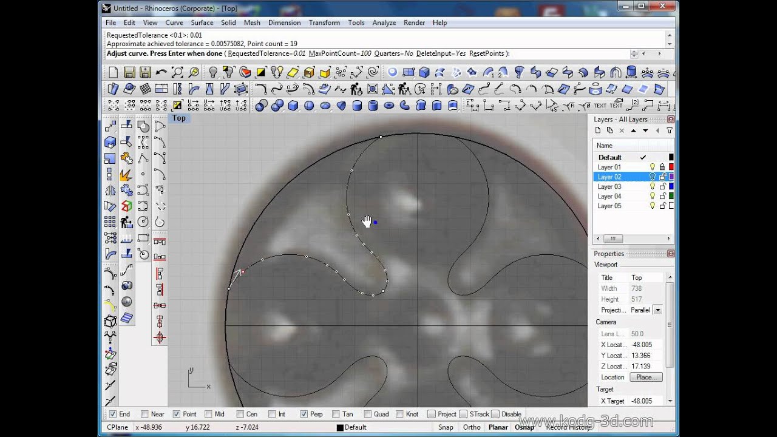Click Layer 01 red color swatch
The height and width of the screenshot is (437, 777).
(x=671, y=167)
